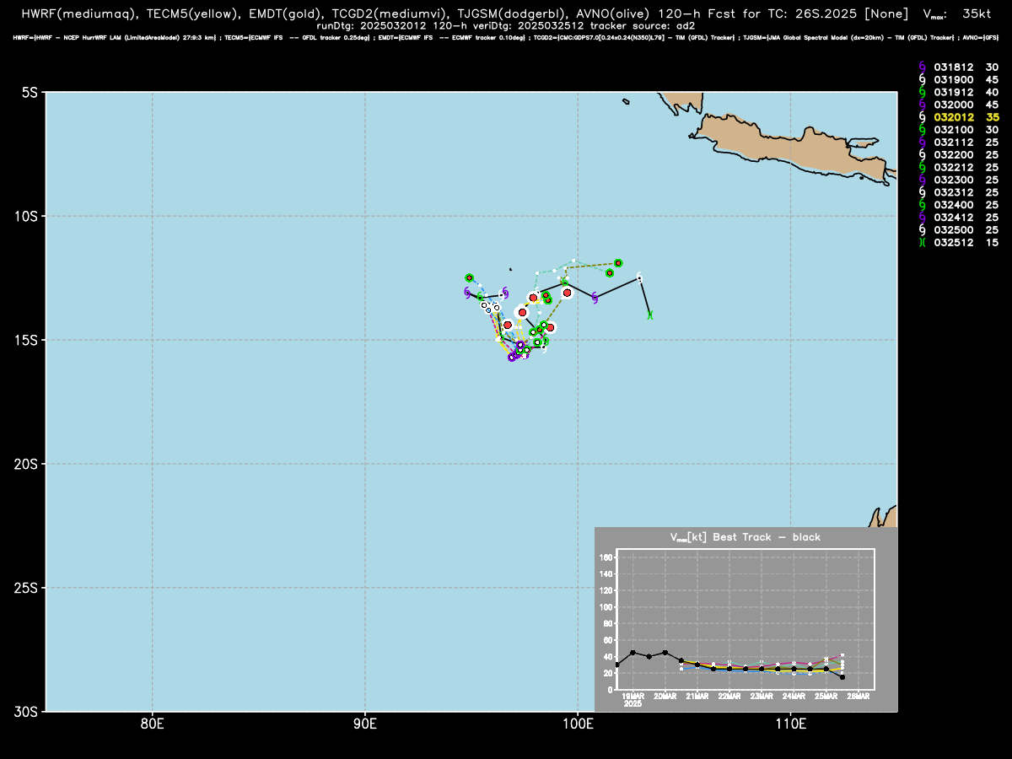This screenshot has height=759, width=1012.
Task: Click the westernmost red forecast dot with green ring
Action: pyautogui.click(x=469, y=277)
